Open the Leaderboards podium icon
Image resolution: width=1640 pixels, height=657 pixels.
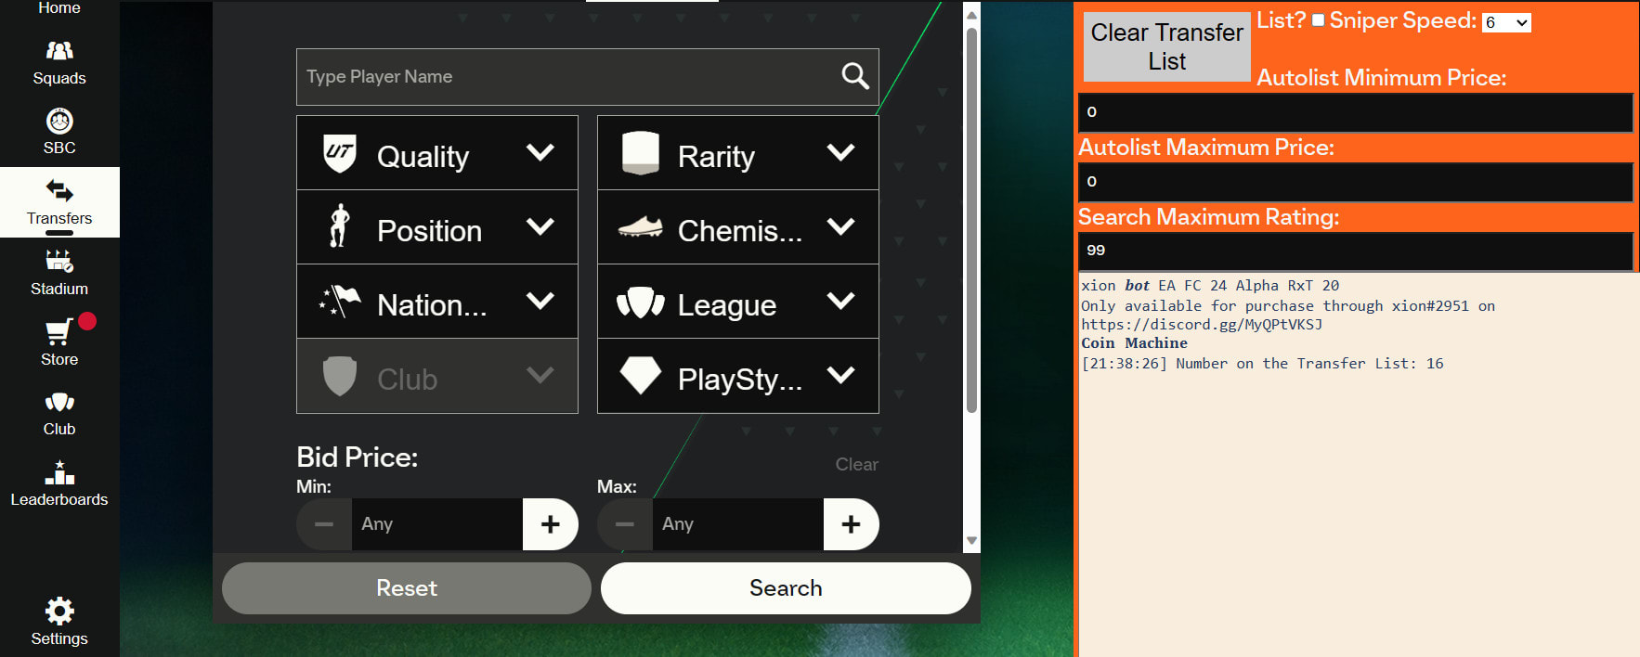pyautogui.click(x=59, y=472)
